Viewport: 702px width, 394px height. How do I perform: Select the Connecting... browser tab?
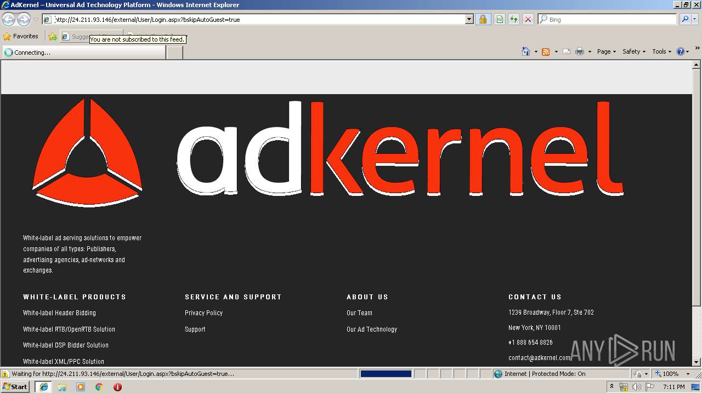pyautogui.click(x=84, y=53)
